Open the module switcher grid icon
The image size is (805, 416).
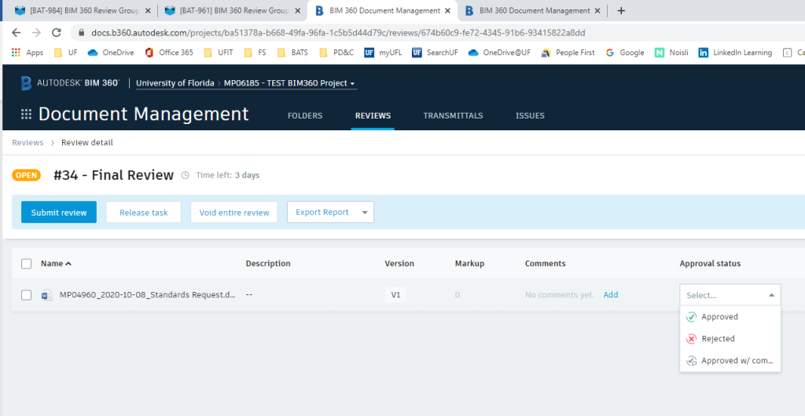click(26, 115)
